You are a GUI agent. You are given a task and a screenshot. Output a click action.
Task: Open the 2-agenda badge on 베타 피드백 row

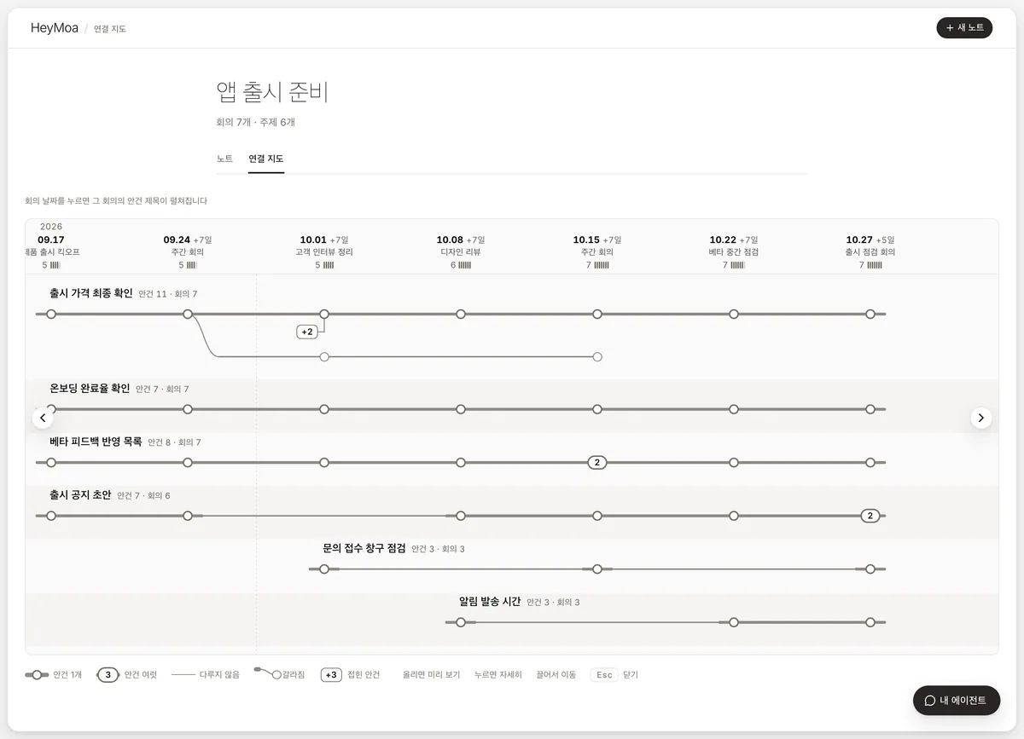point(597,463)
